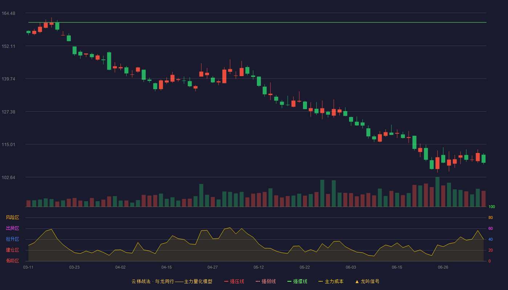Click the 主力成本 dashed line marker
This screenshot has height=290, width=508.
coord(320,281)
